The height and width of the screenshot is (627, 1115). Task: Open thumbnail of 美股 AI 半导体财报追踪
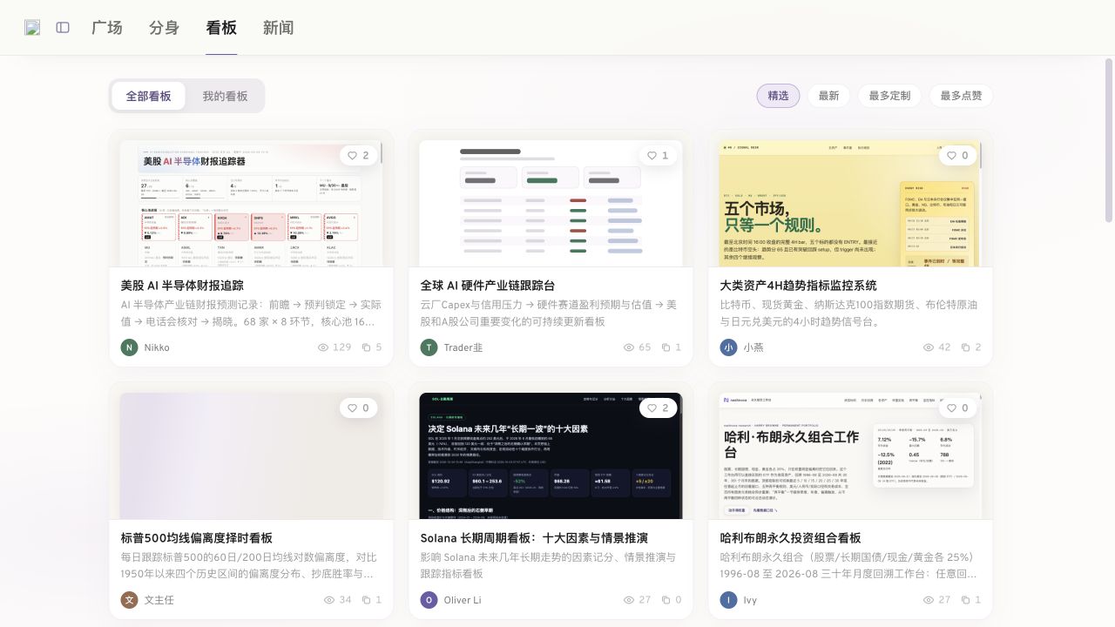click(251, 203)
